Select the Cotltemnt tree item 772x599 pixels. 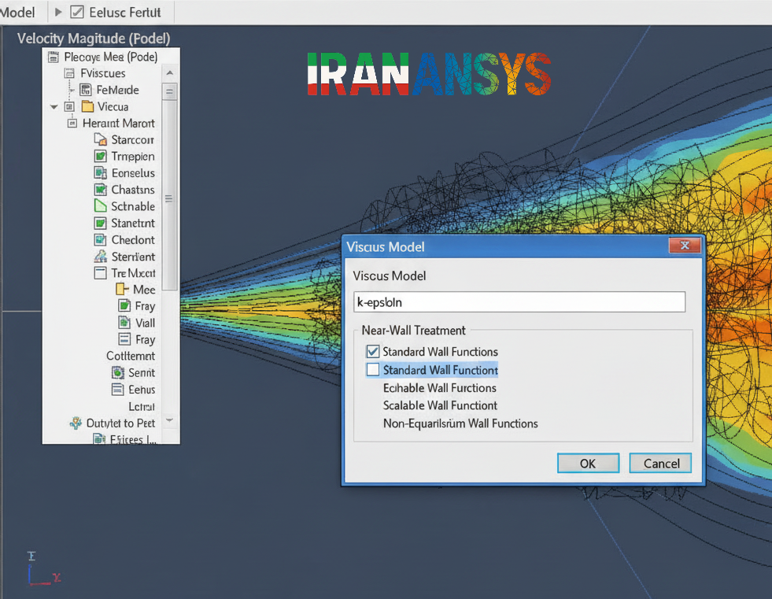click(x=131, y=356)
